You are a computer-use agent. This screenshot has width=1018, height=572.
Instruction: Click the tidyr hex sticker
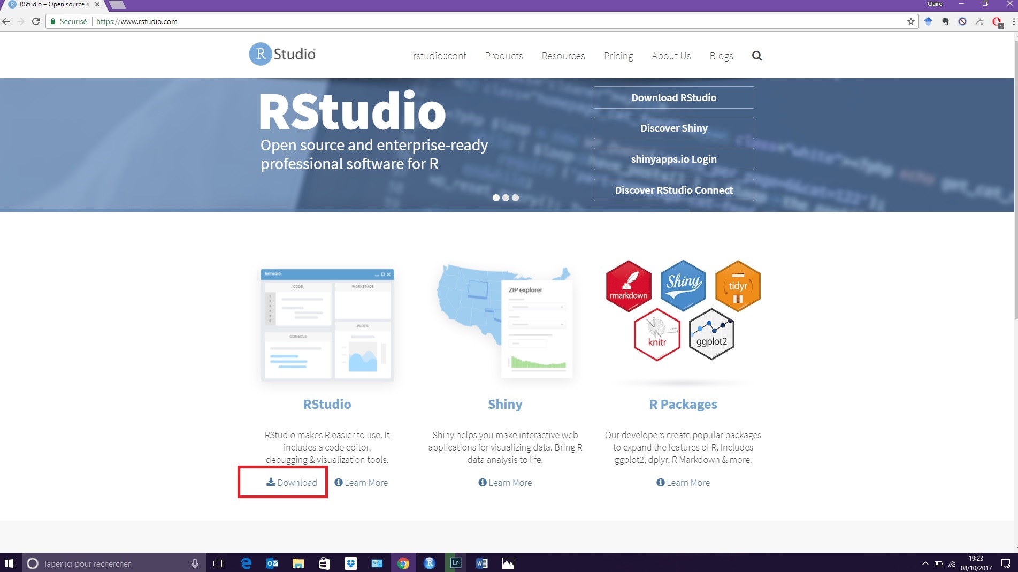click(738, 286)
